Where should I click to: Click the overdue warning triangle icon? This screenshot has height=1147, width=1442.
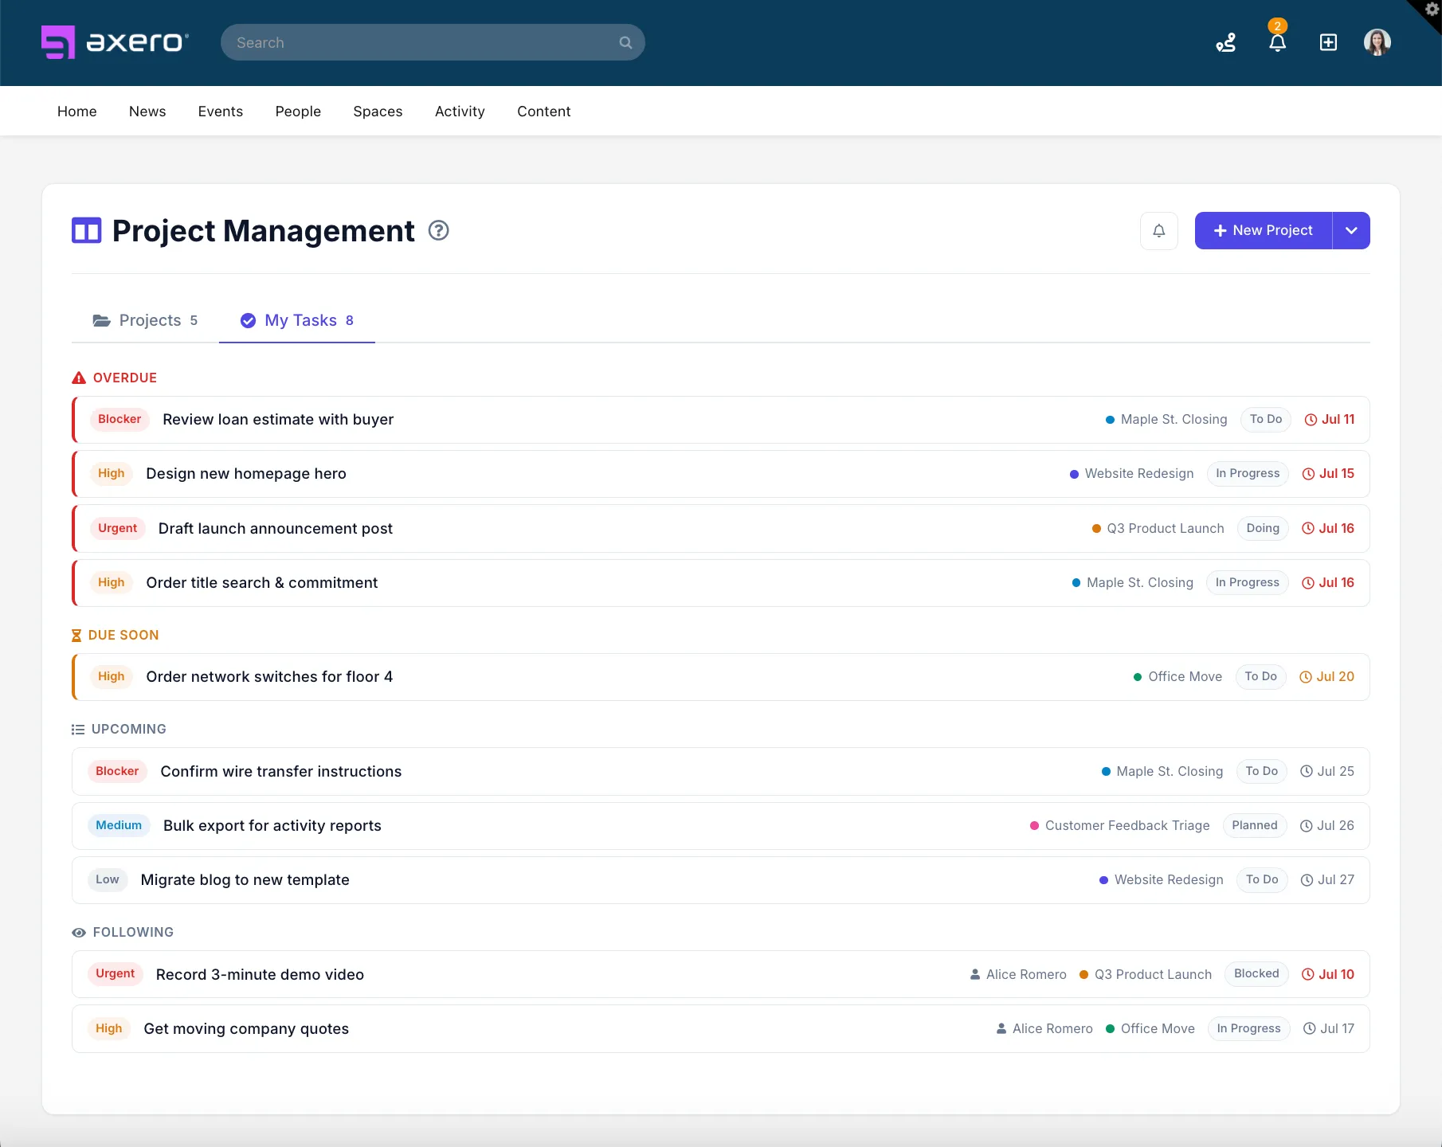point(79,378)
